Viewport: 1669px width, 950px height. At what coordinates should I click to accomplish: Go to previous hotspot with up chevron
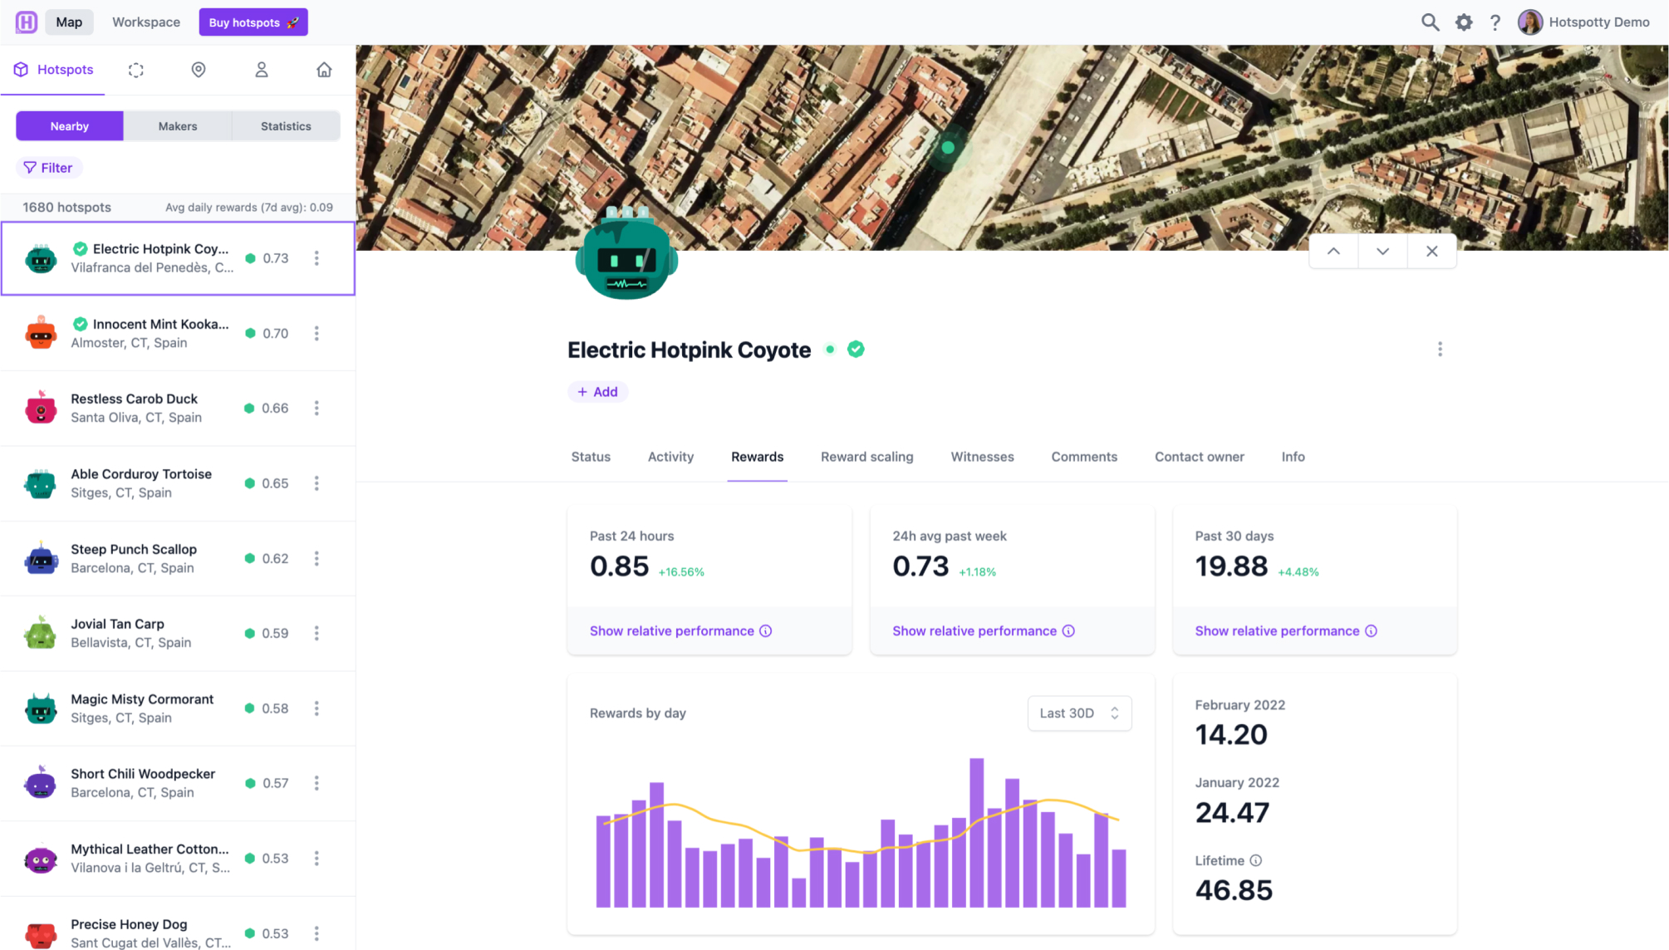click(x=1333, y=252)
